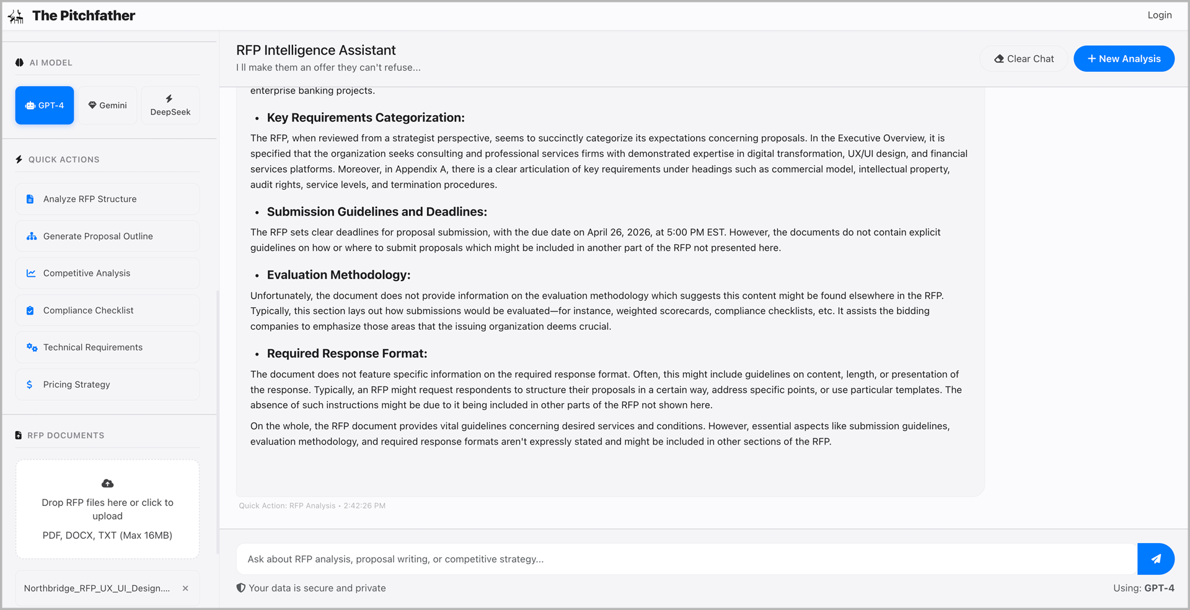Screen dimensions: 1190x610
Task: Click the Generate Proposal Outline sitemap icon
Action: (x=32, y=236)
